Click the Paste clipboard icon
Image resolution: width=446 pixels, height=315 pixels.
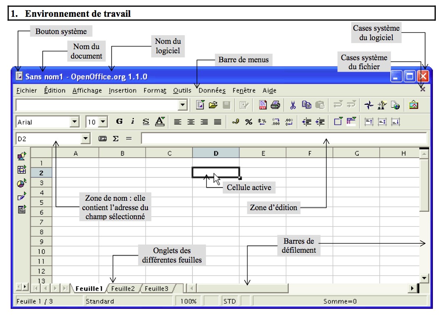coord(320,105)
